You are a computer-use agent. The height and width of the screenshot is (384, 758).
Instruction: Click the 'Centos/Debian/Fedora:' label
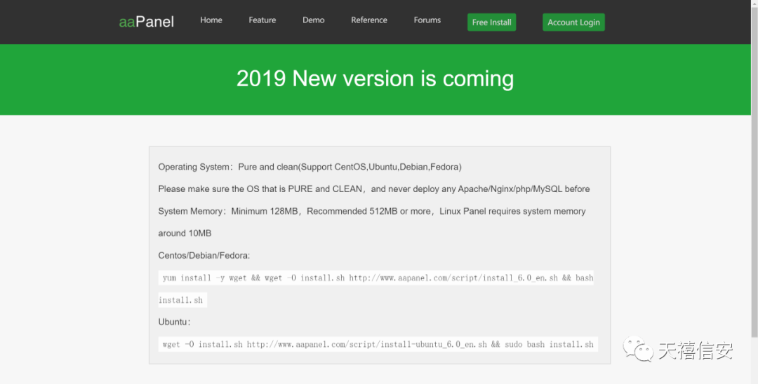(204, 256)
